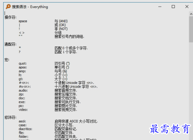Click the scrollbar up arrow
This screenshot has height=140, width=193.
pyautogui.click(x=191, y=14)
